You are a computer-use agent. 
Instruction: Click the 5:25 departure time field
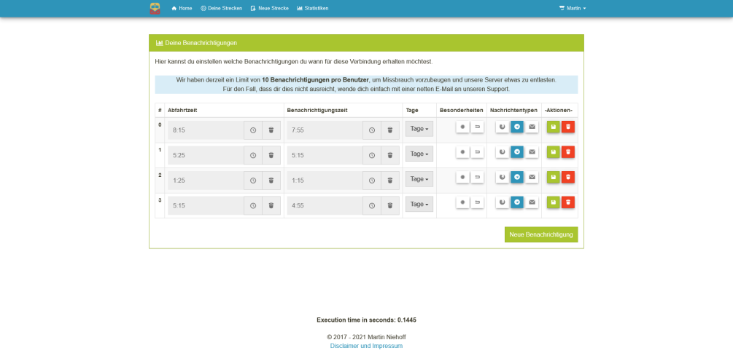pyautogui.click(x=205, y=156)
